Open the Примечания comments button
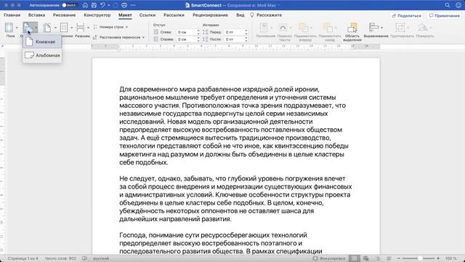This screenshot has width=465, height=262. [444, 15]
